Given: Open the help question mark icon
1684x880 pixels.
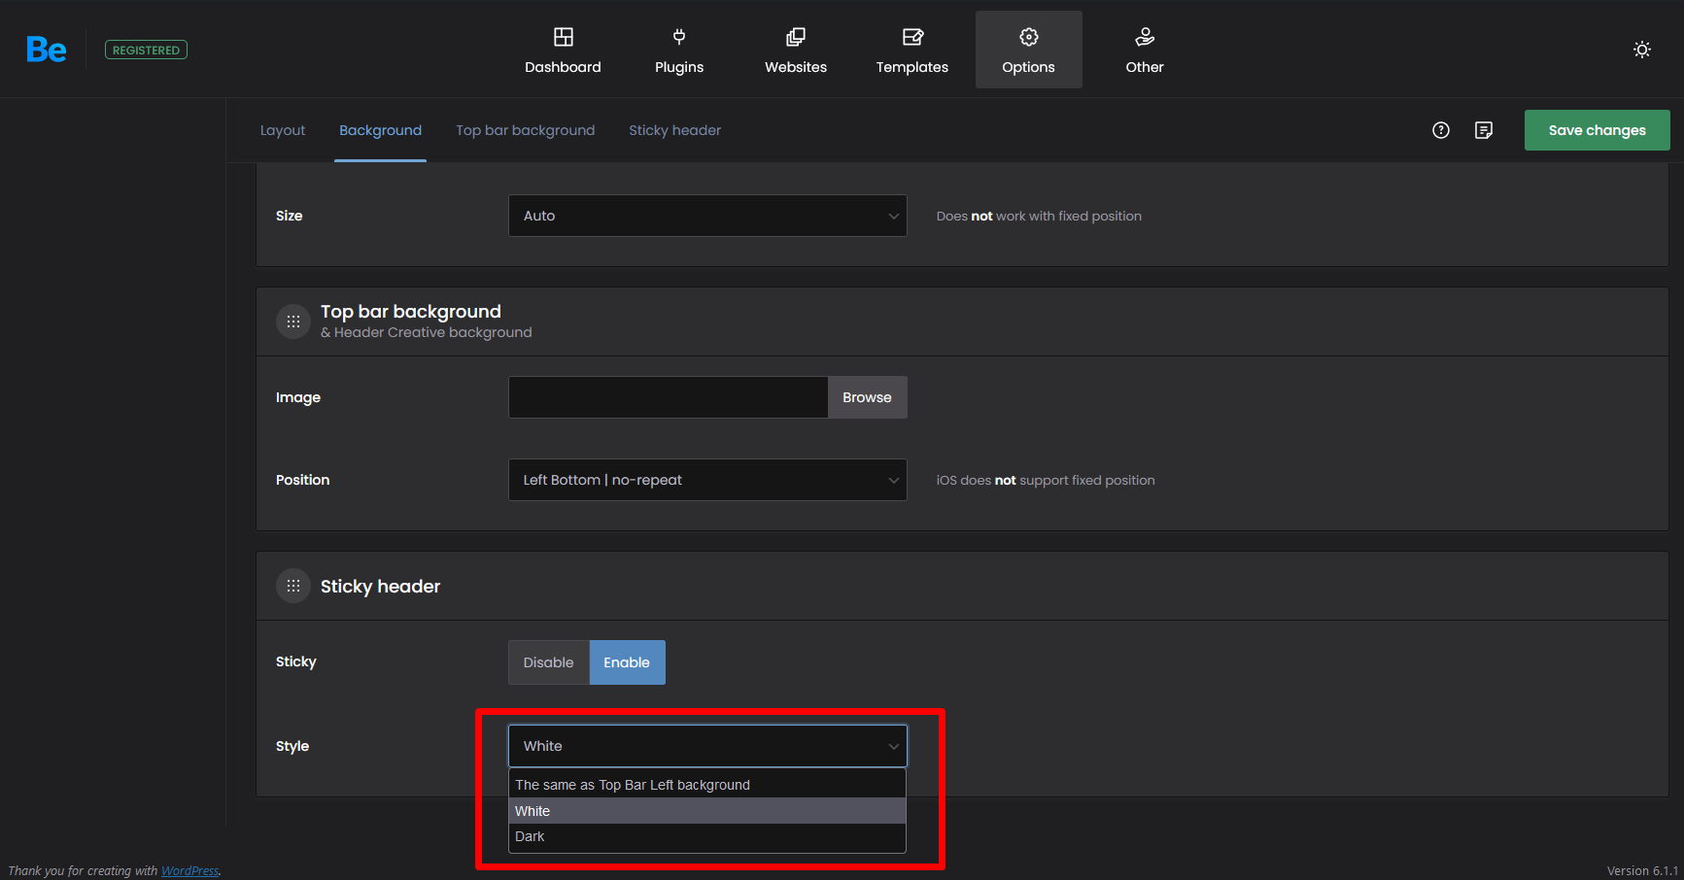Looking at the screenshot, I should tap(1441, 130).
